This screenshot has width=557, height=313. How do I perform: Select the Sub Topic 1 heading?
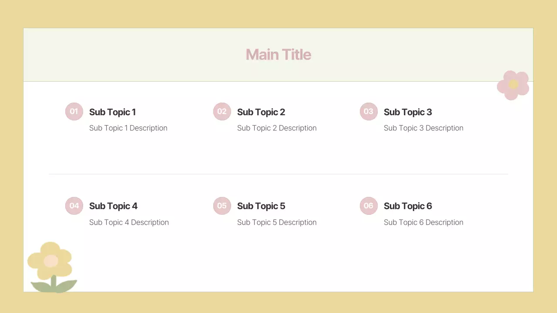point(112,112)
